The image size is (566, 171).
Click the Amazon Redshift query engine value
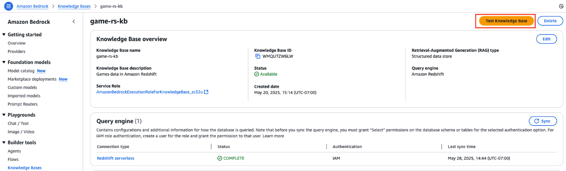pyautogui.click(x=428, y=74)
